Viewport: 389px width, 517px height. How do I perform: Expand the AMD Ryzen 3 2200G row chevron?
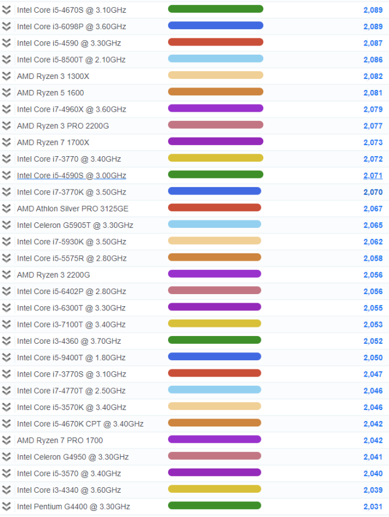(6, 275)
